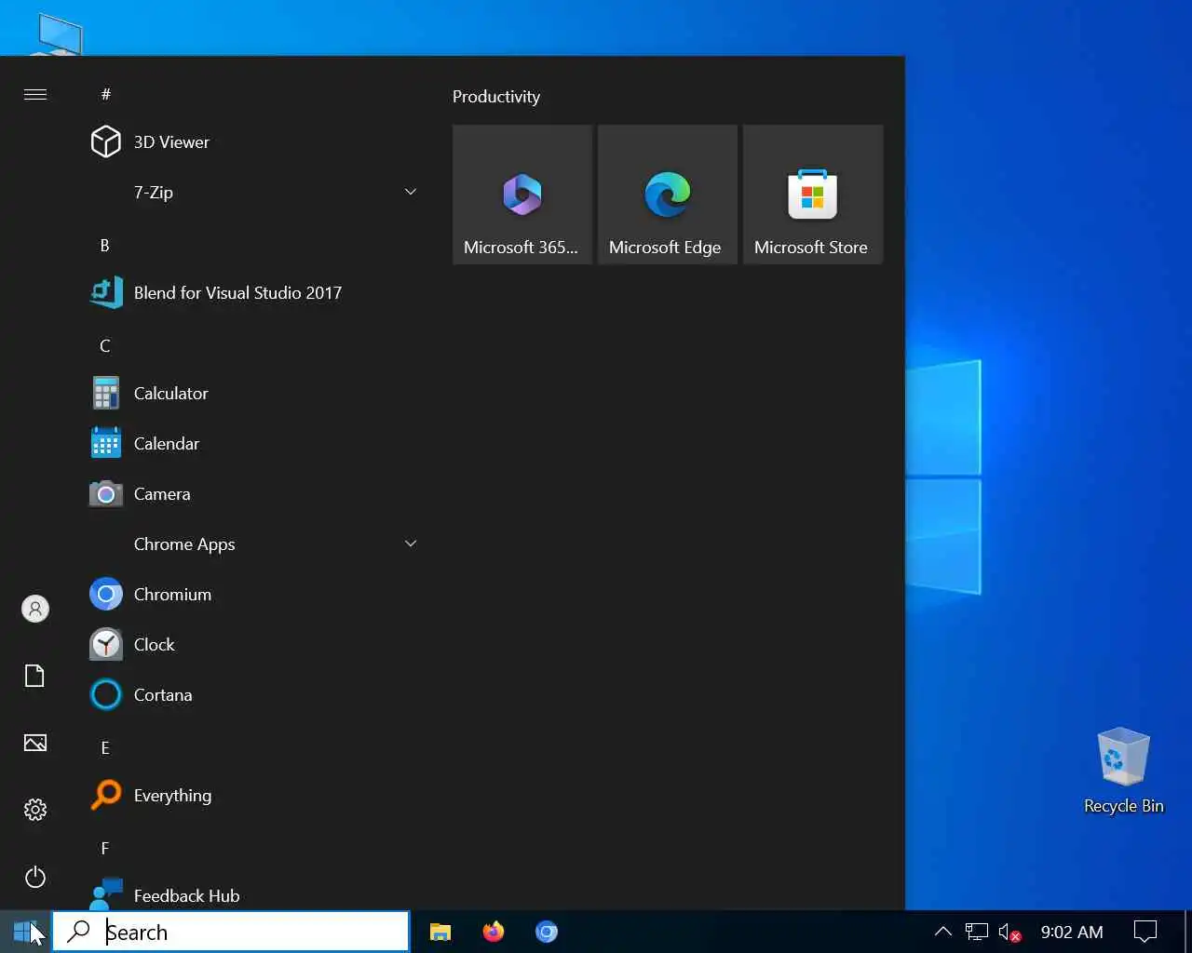Open the Calculator app

[253, 394]
